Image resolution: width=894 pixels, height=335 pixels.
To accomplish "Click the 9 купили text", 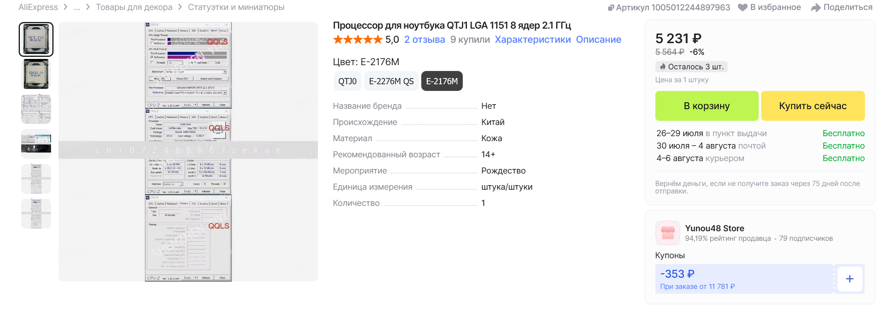I will point(470,39).
